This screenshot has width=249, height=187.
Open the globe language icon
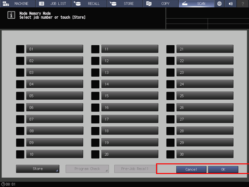(x=219, y=3)
